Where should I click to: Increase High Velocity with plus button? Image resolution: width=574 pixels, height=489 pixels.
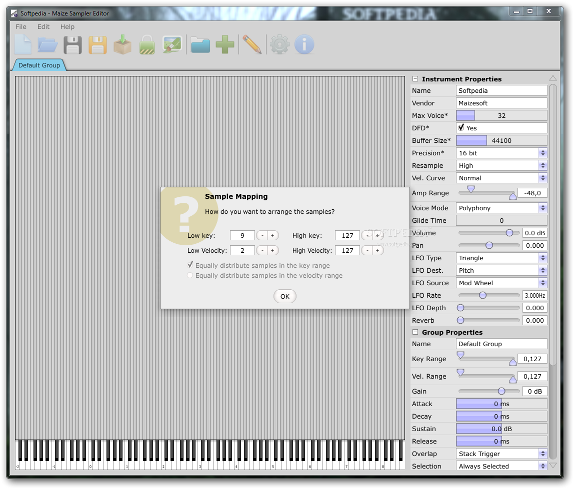377,251
